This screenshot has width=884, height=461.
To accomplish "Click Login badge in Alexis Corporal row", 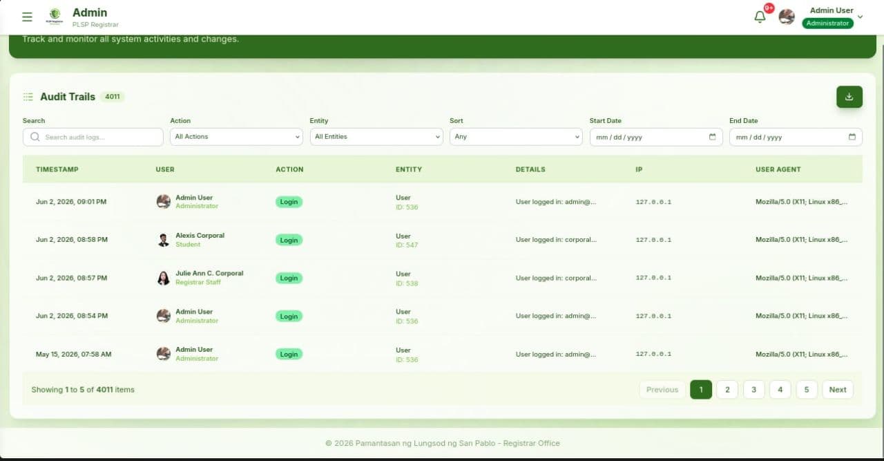I will click(x=289, y=240).
